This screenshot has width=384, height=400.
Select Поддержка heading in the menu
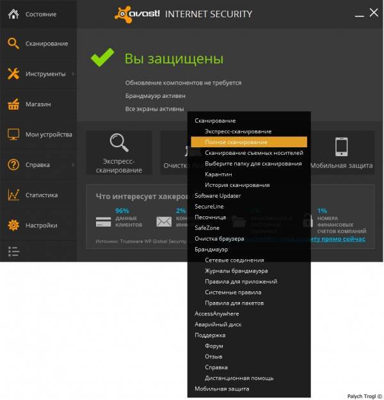pyautogui.click(x=210, y=335)
